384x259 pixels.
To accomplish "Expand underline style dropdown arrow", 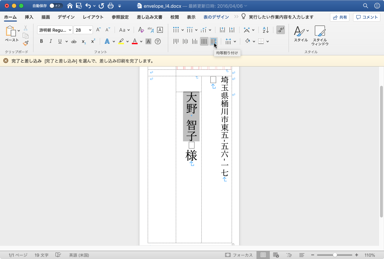I will [x=66, y=42].
